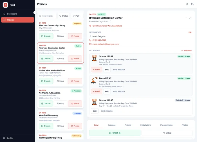The image size is (197, 142).
Task: Open Group for Northgate Auto Auction
Action: (61, 103)
